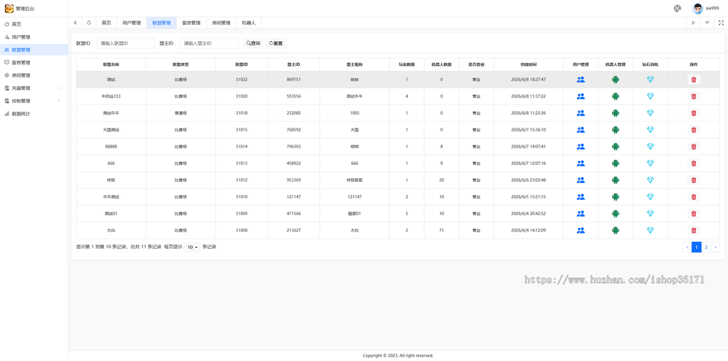
Task: Open the tab options dropdown triangle
Action: (x=707, y=23)
